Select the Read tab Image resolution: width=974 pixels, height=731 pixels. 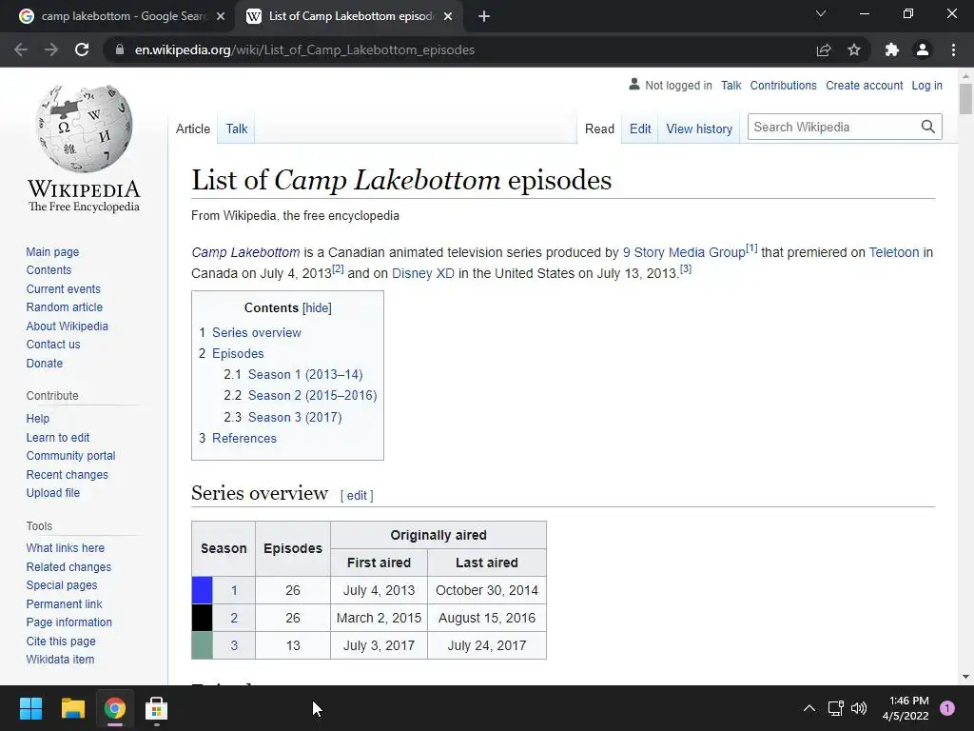(x=599, y=128)
